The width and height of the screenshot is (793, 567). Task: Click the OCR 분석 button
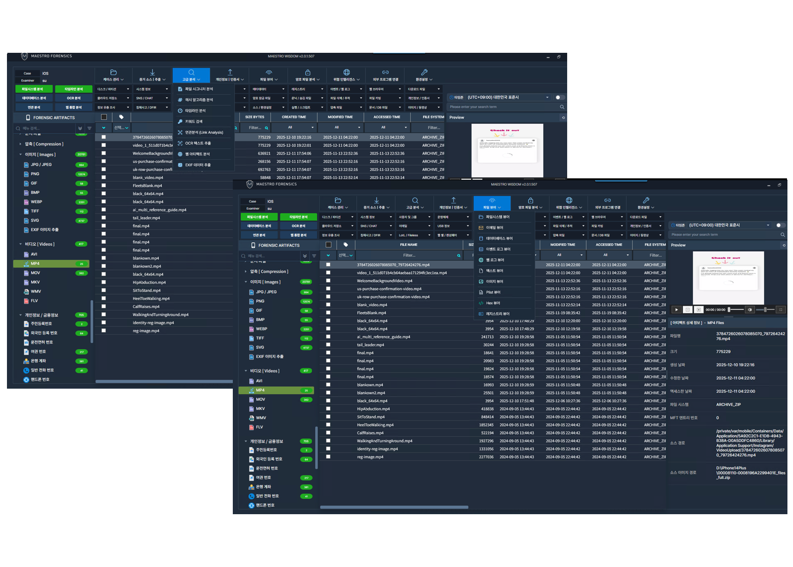[298, 226]
